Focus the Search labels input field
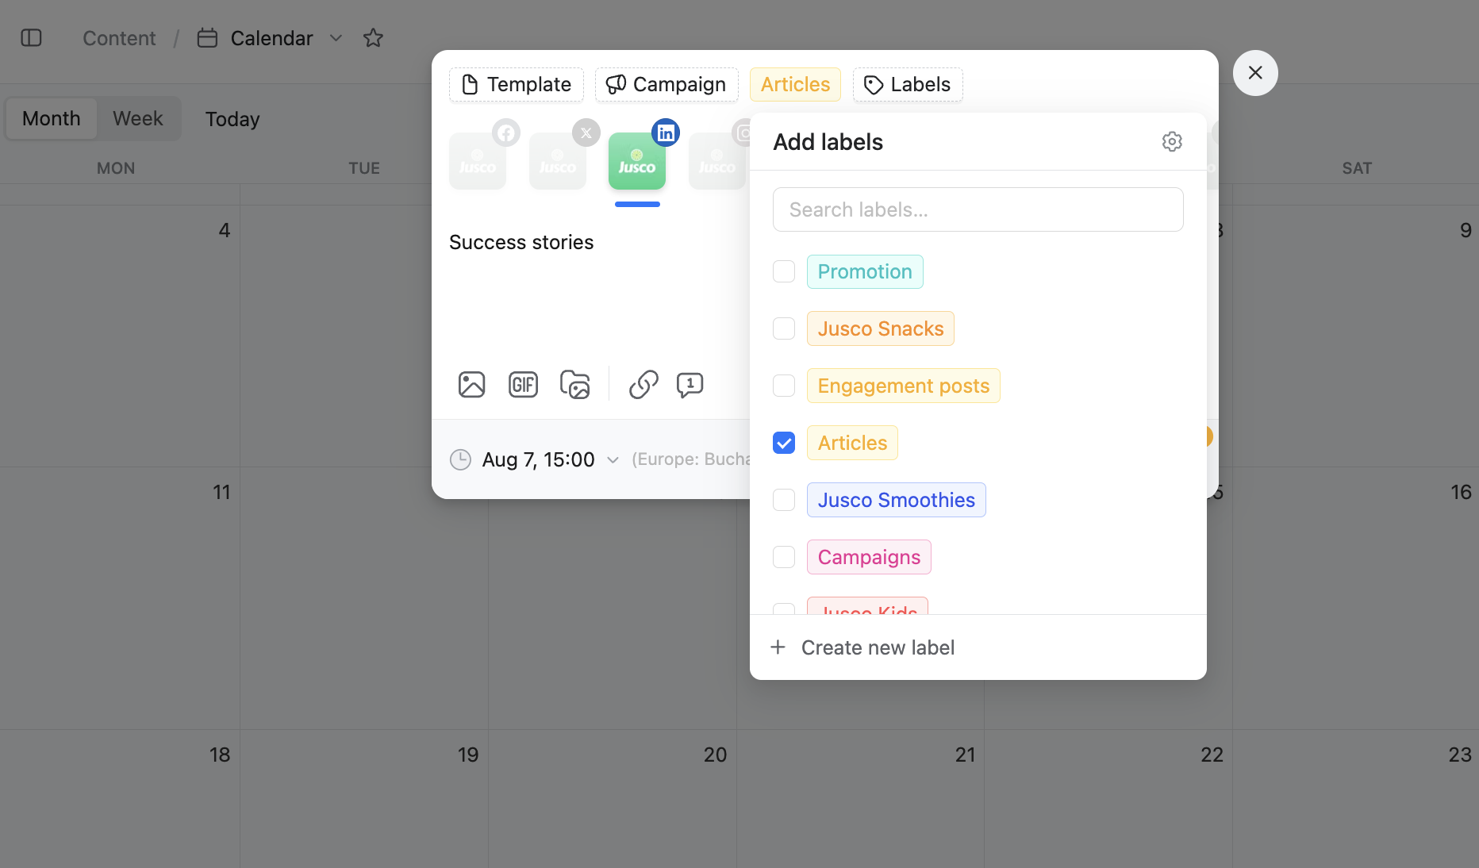This screenshot has width=1479, height=868. 978,209
